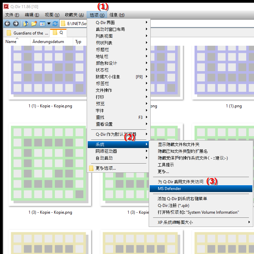Click the address bar path E:\INET
The image size is (254, 254).
[x=77, y=24]
